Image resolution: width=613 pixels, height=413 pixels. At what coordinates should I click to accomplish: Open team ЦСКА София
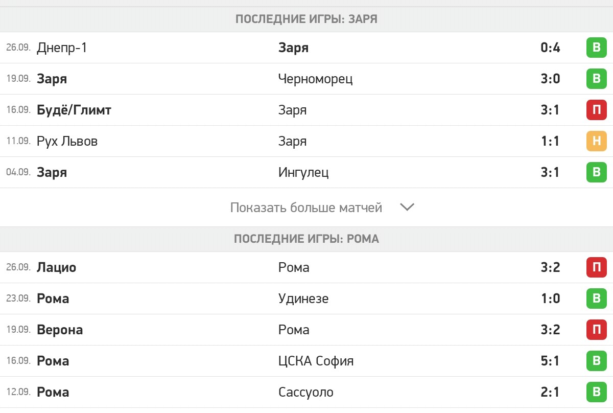point(316,361)
